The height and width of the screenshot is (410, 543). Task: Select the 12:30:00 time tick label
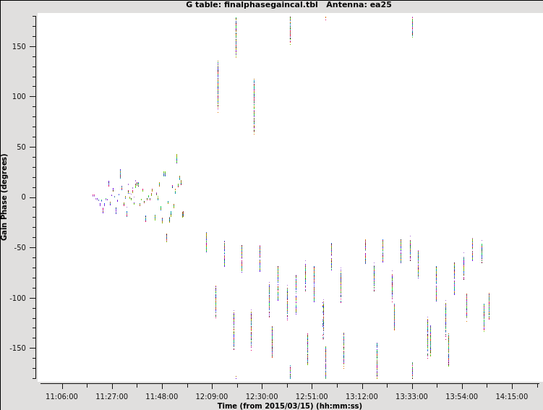click(261, 396)
